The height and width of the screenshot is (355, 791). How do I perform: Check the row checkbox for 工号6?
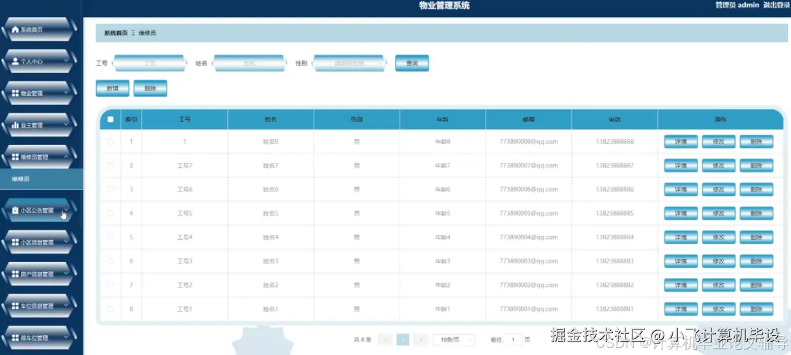[111, 190]
